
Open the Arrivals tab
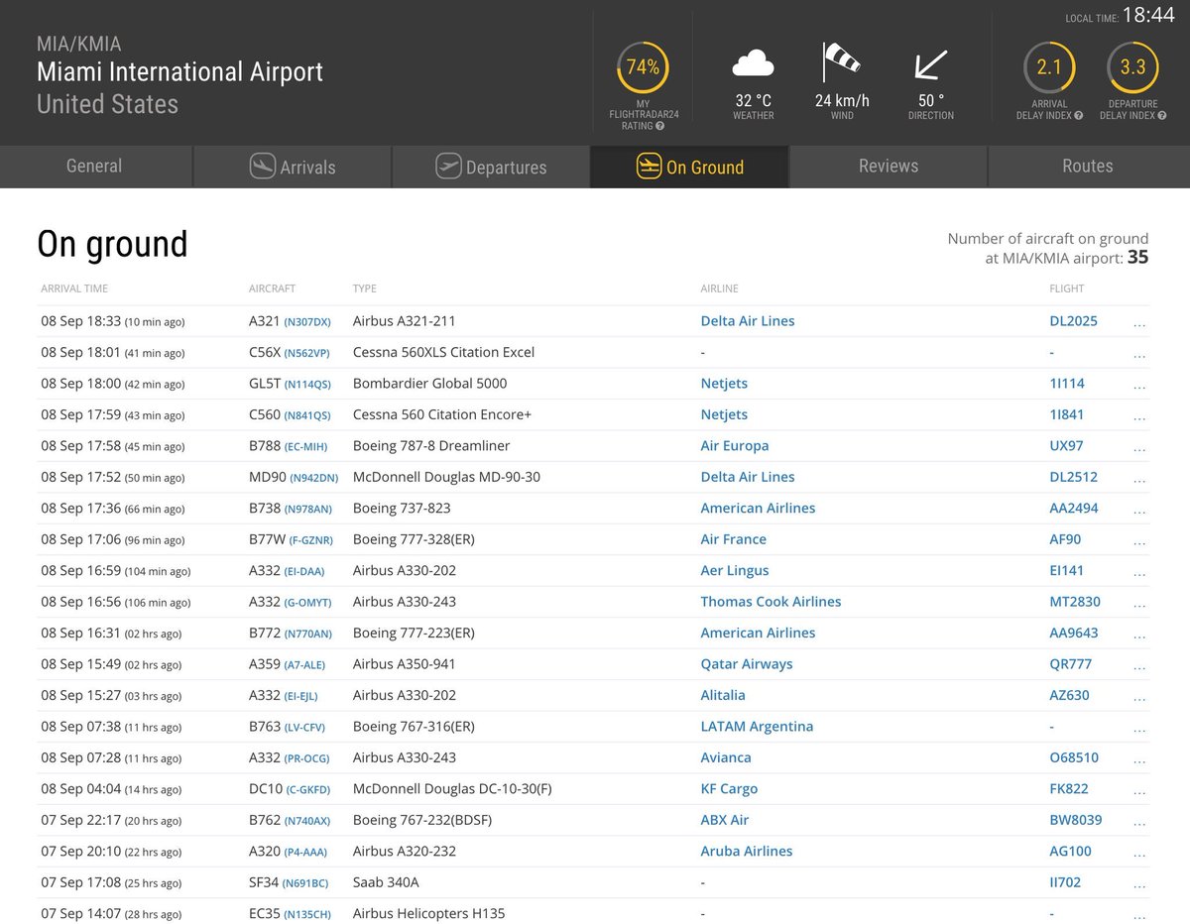click(x=293, y=167)
